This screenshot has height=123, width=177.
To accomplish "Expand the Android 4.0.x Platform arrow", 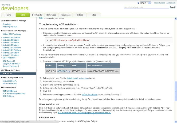I will pyautogui.click(x=2, y=37).
